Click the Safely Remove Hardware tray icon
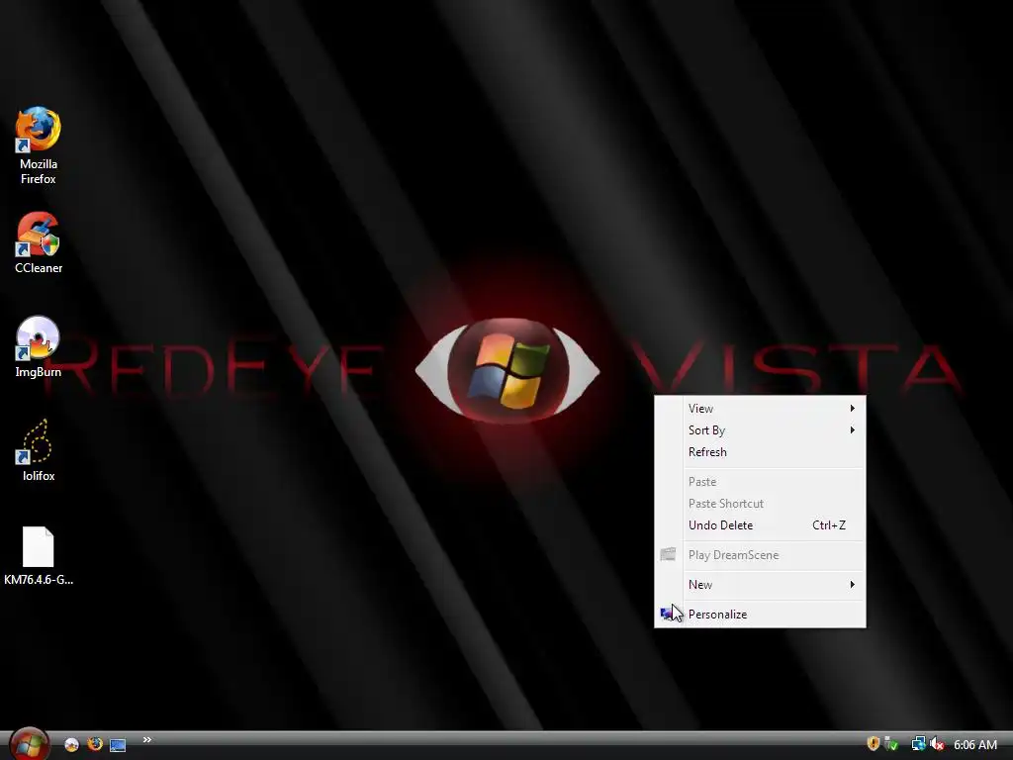The image size is (1013, 760). 891,744
